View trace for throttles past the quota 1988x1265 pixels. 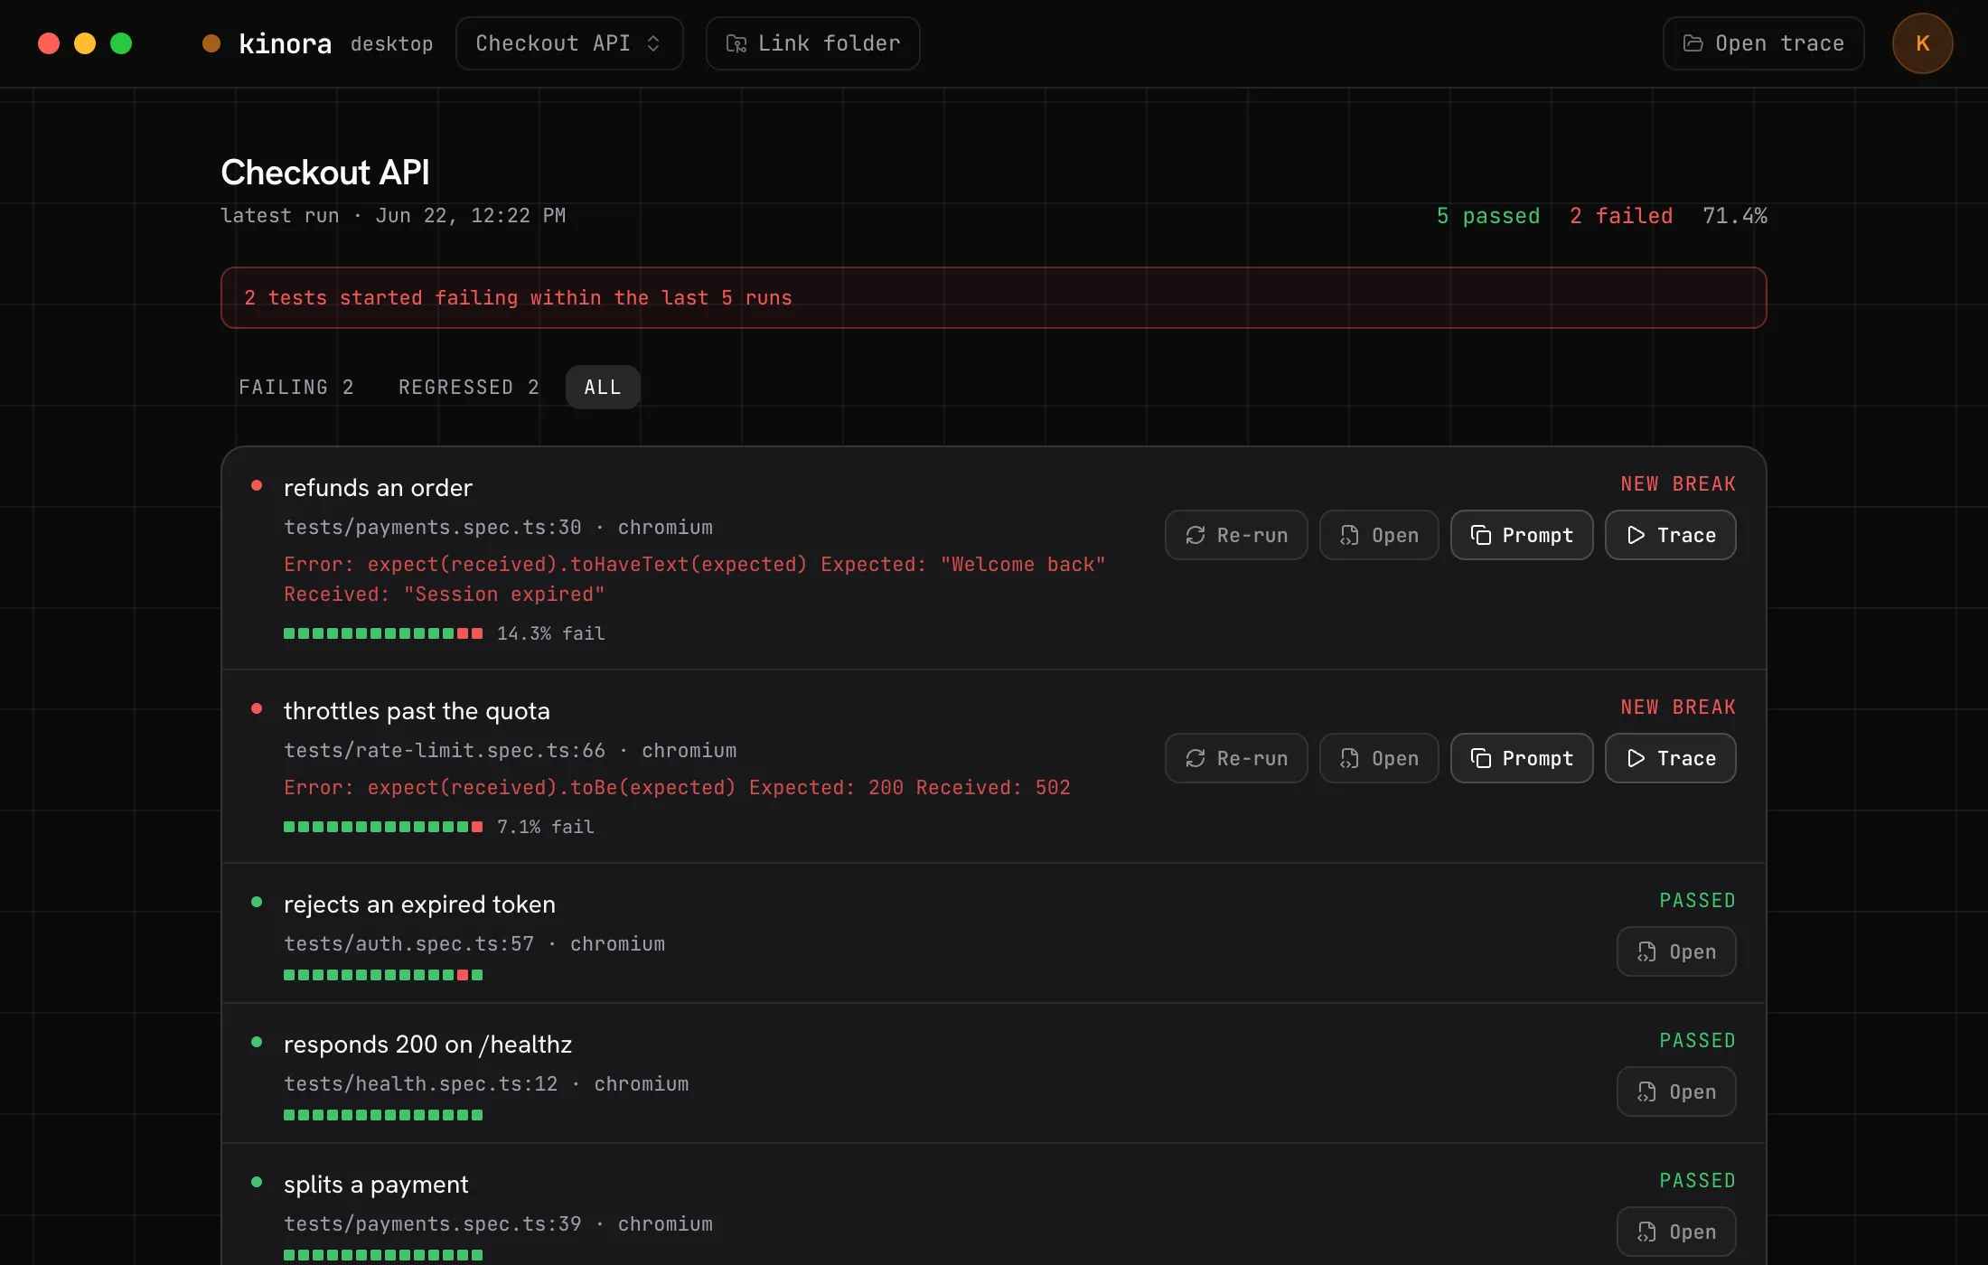(x=1670, y=758)
